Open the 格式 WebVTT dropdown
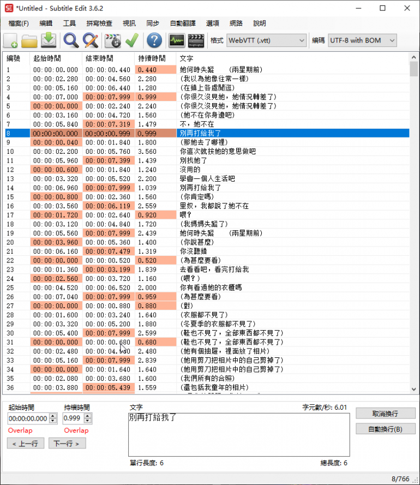Screen dimensions: 420x485 coord(266,40)
